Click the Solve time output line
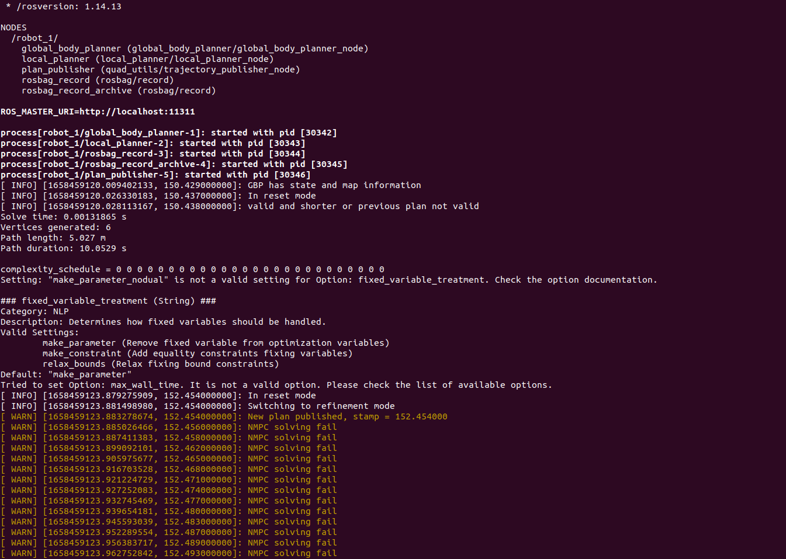The image size is (786, 559). 63,216
